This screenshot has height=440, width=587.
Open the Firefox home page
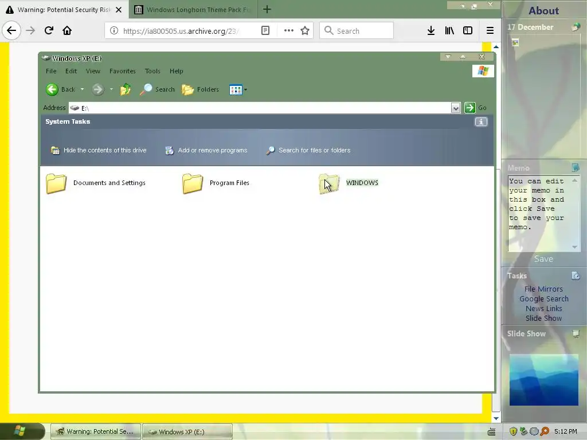point(67,30)
